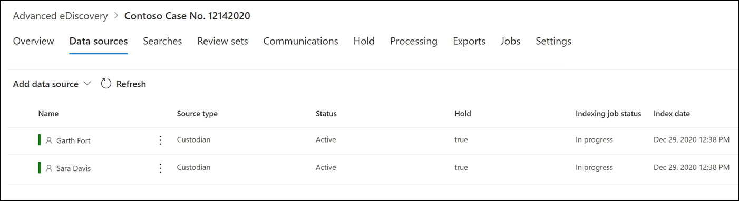
Task: Open the Searches tab
Action: 162,41
